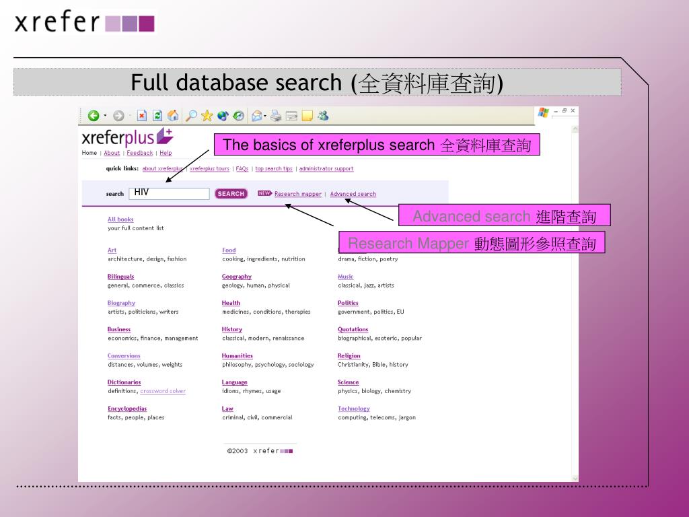This screenshot has width=689, height=517.
Task: Click the Media globe icon
Action: pos(223,116)
